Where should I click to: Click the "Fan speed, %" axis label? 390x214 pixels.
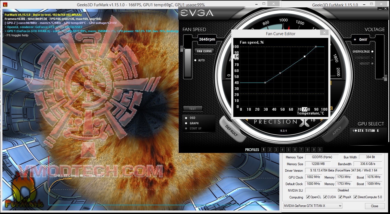coord(252,42)
